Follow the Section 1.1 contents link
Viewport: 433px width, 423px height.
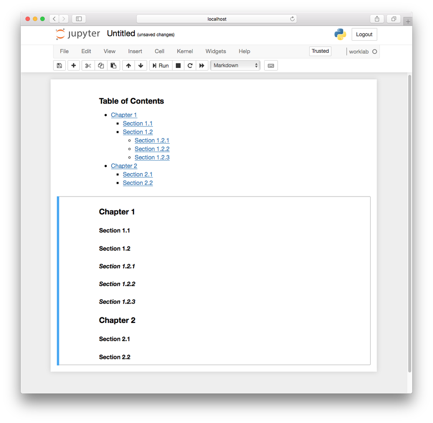138,123
